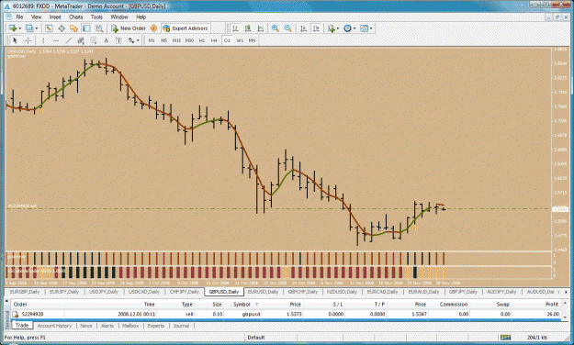The image size is (574, 345).
Task: Zoom in on the chart
Action: tap(275, 28)
